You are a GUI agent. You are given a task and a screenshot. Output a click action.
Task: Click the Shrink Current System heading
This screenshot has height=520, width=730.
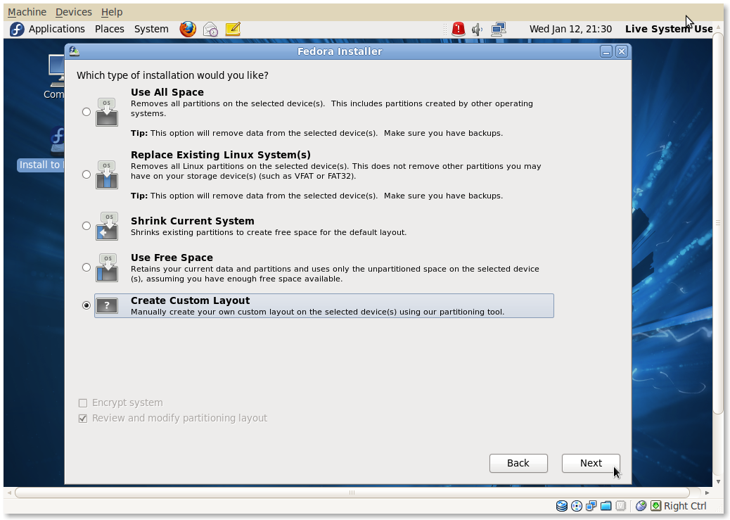pos(192,221)
